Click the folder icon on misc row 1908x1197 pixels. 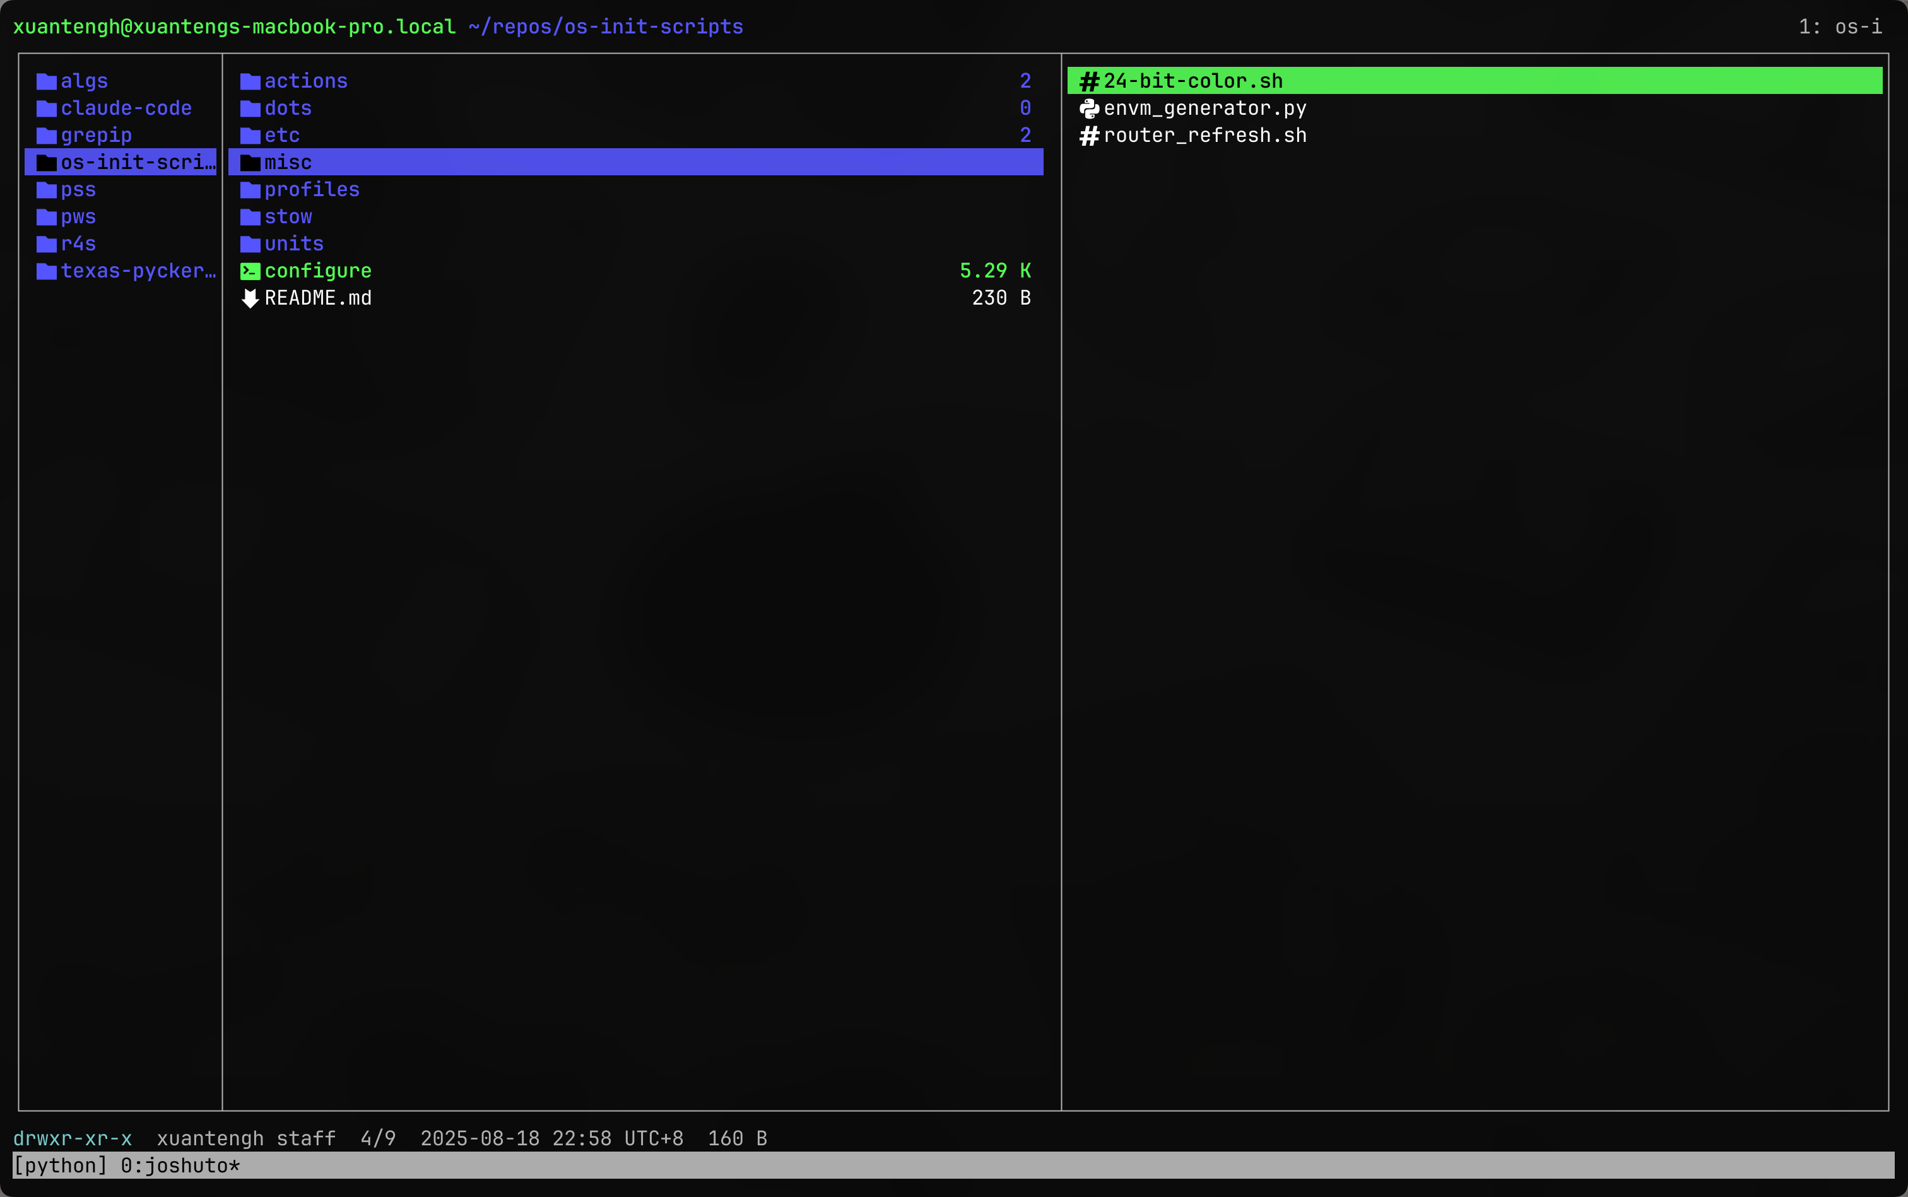250,163
